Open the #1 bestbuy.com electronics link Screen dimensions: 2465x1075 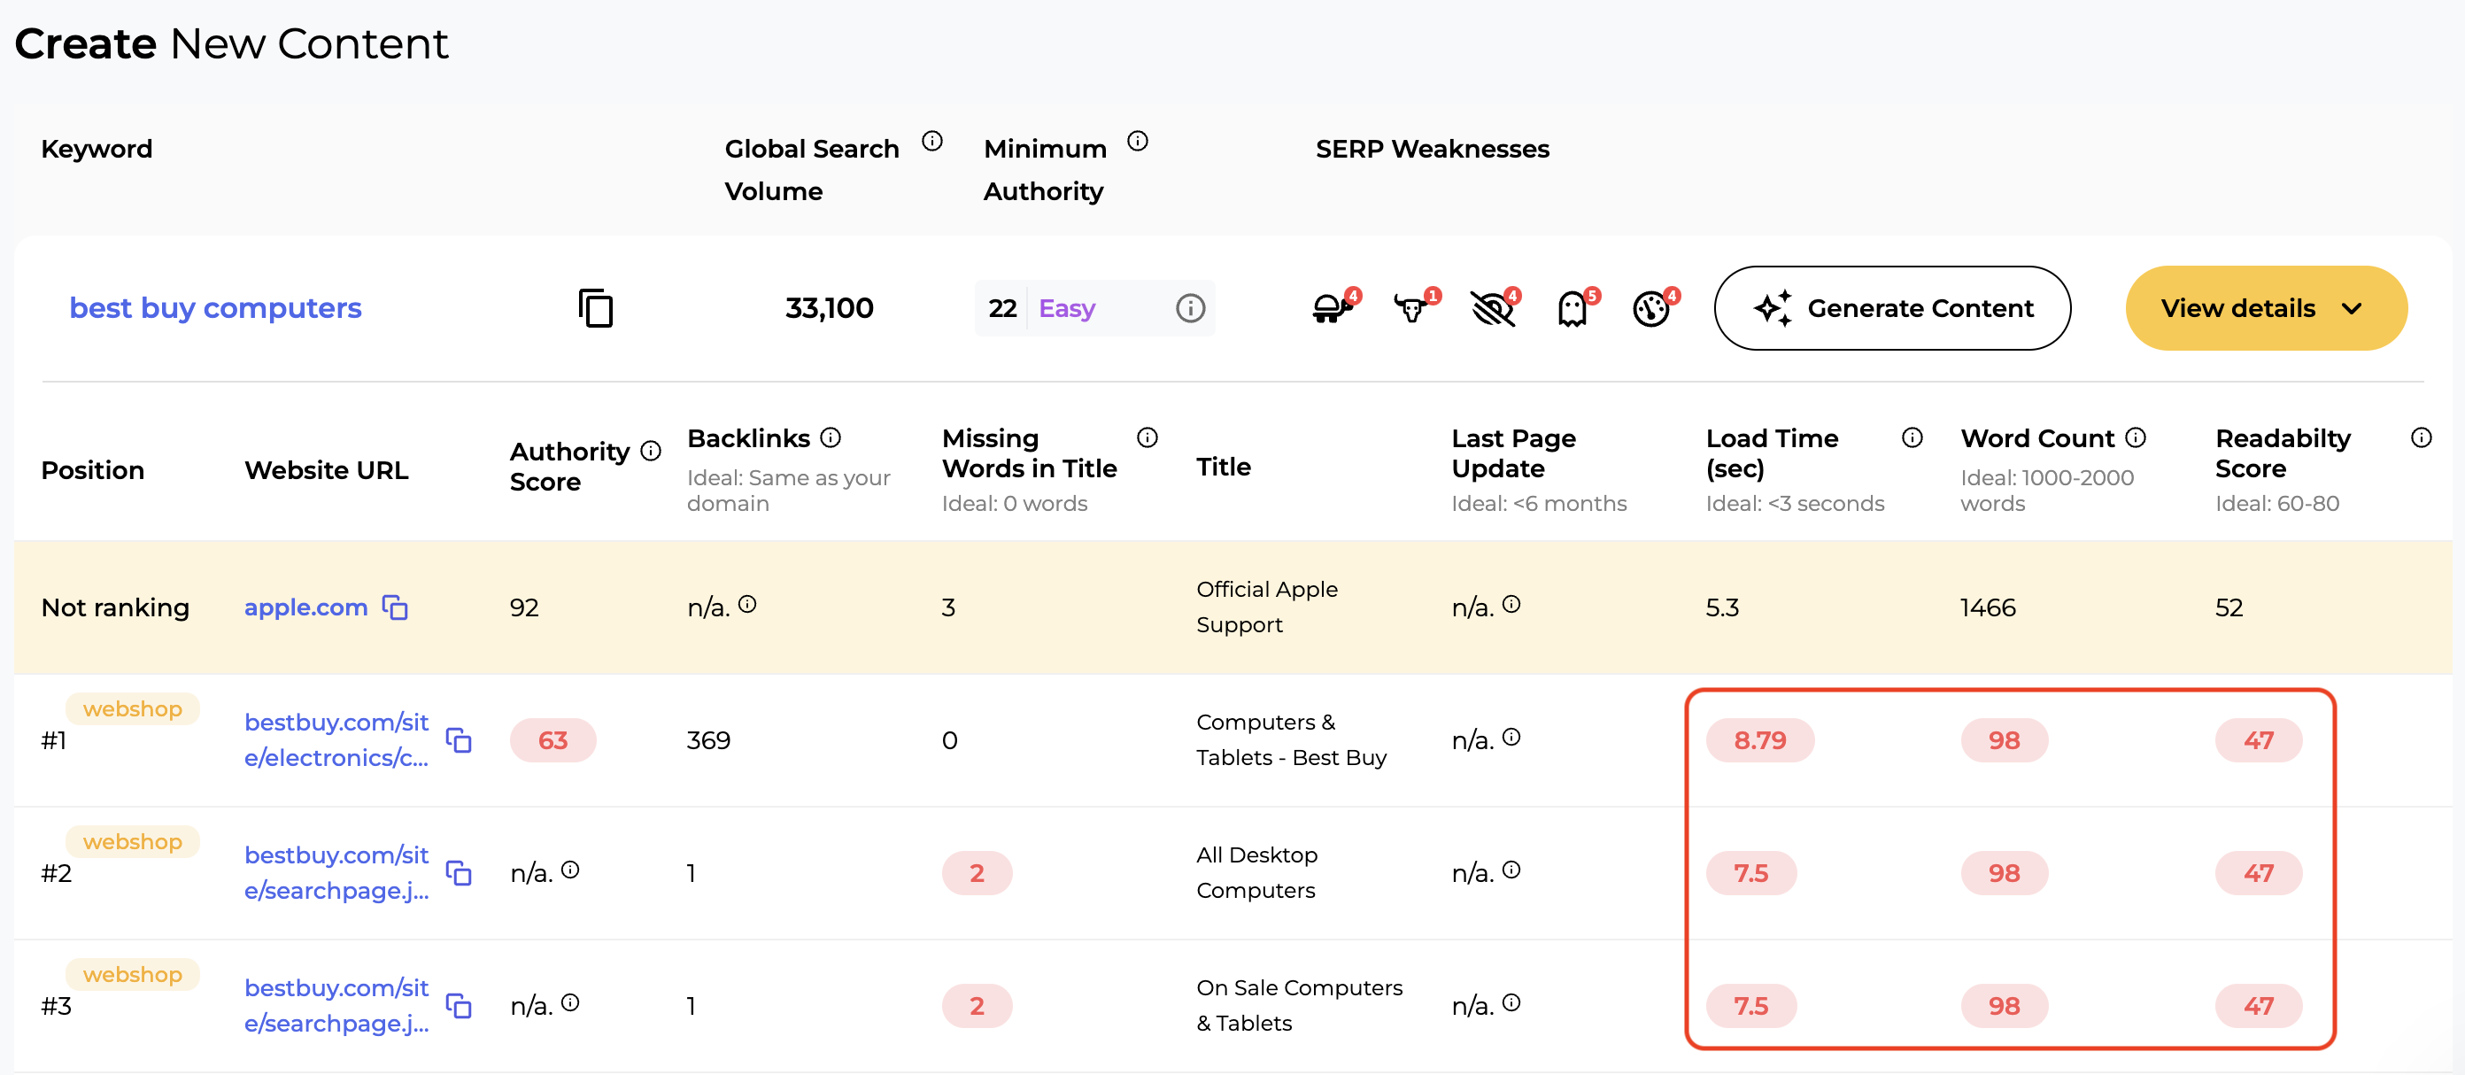(336, 740)
